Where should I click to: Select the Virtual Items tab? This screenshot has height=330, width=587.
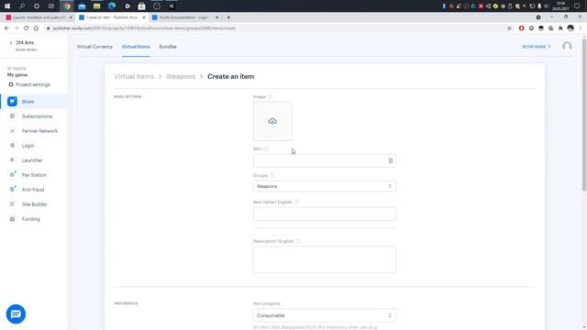[x=136, y=47]
